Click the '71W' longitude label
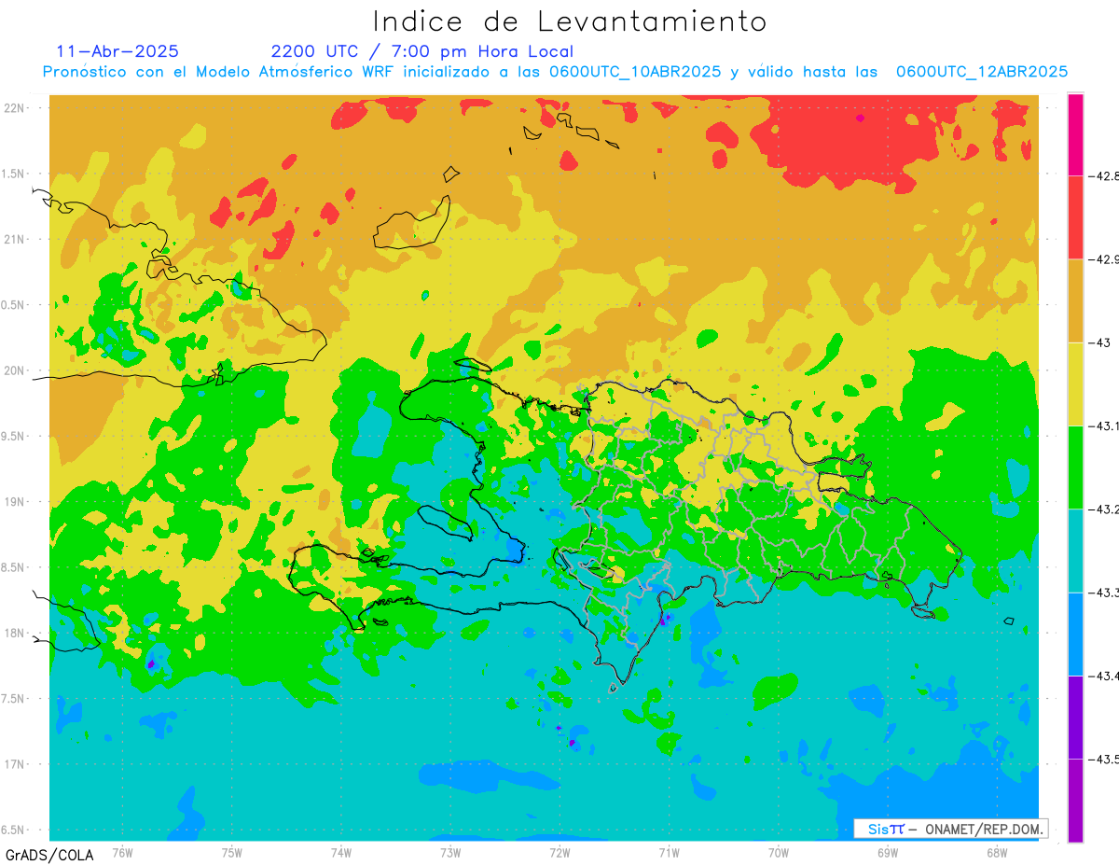The image size is (1119, 865). click(x=669, y=851)
